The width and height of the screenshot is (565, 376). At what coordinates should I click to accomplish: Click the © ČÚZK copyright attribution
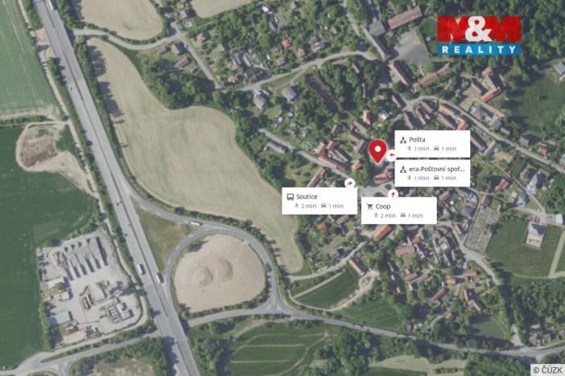(x=547, y=370)
